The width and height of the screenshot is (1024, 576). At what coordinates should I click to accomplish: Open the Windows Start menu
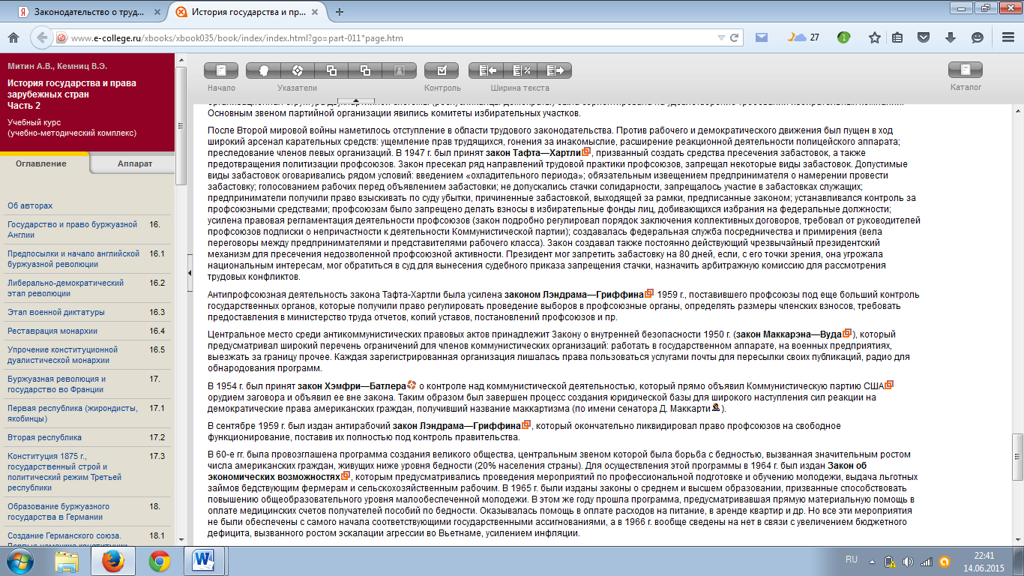(x=19, y=560)
